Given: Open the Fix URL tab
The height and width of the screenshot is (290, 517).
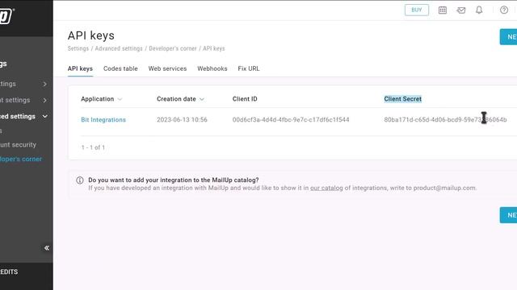Looking at the screenshot, I should pos(249,68).
